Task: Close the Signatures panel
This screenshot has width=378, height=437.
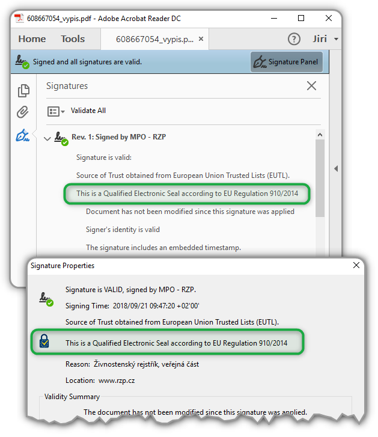Action: pos(311,86)
